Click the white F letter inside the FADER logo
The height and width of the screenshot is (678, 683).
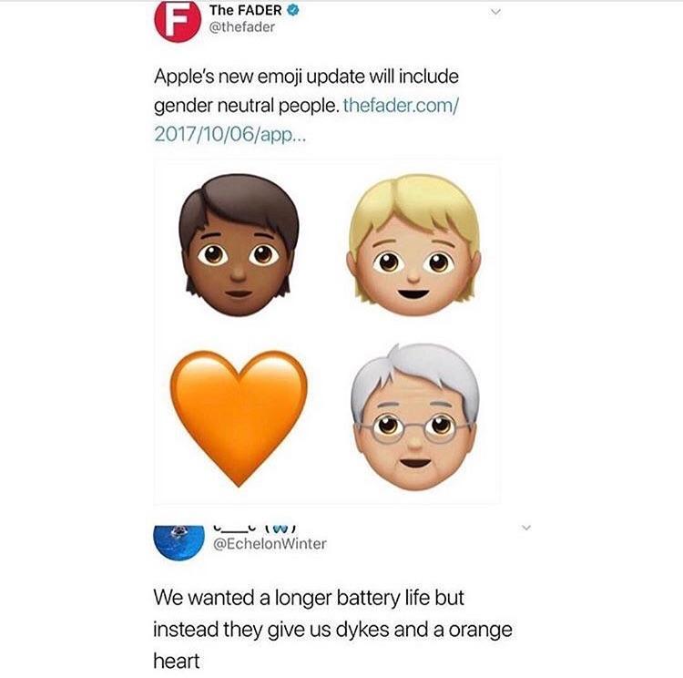pyautogui.click(x=178, y=20)
